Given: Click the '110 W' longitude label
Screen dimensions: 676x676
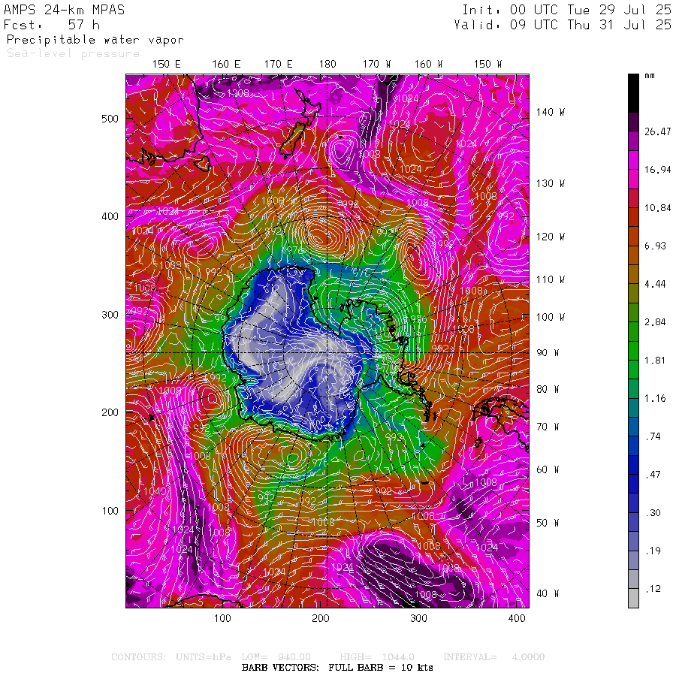Looking at the screenshot, I should pos(550,280).
